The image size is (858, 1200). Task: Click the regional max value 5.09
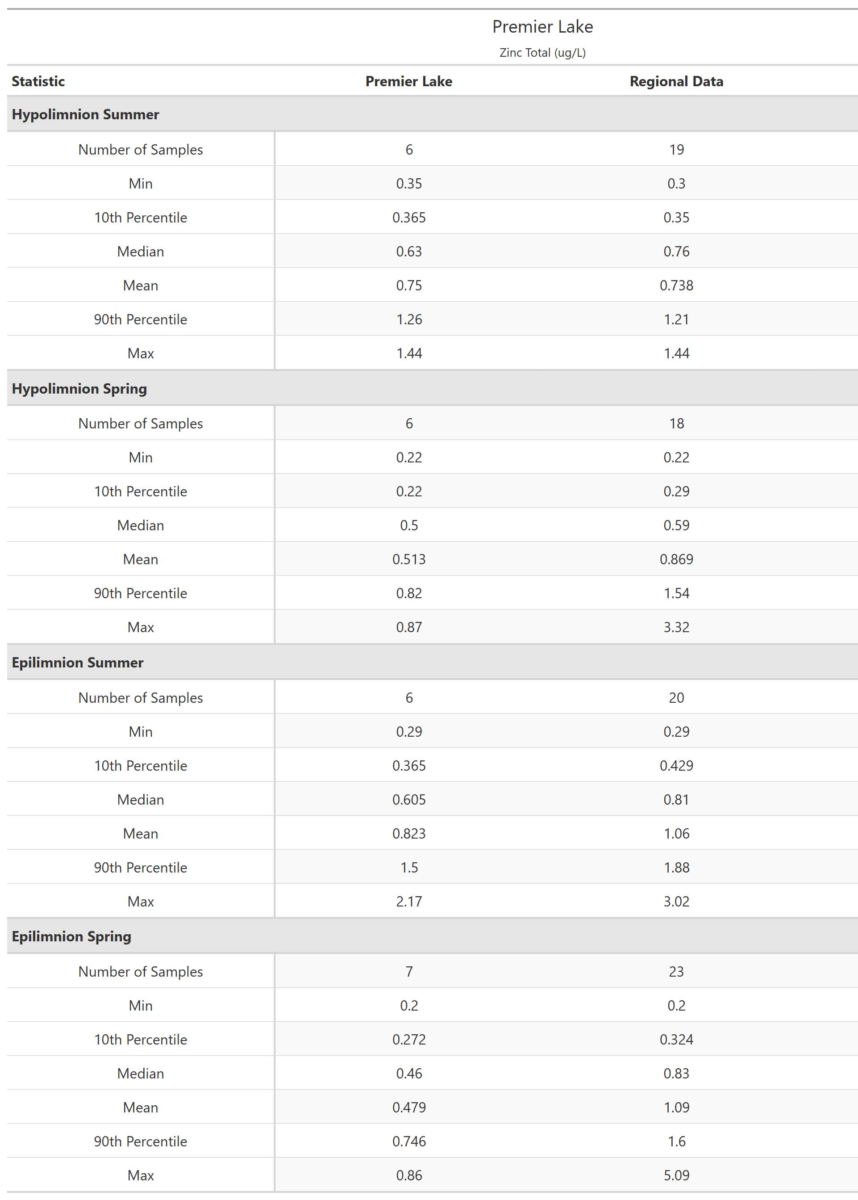pyautogui.click(x=676, y=1175)
